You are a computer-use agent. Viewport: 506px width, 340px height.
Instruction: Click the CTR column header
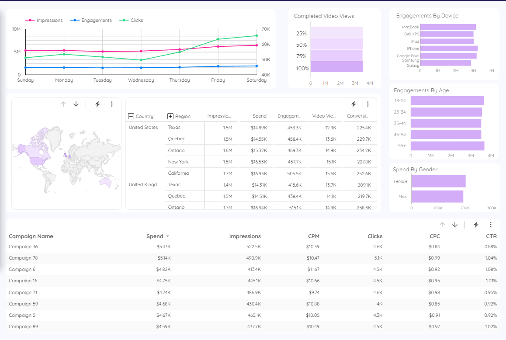click(491, 236)
